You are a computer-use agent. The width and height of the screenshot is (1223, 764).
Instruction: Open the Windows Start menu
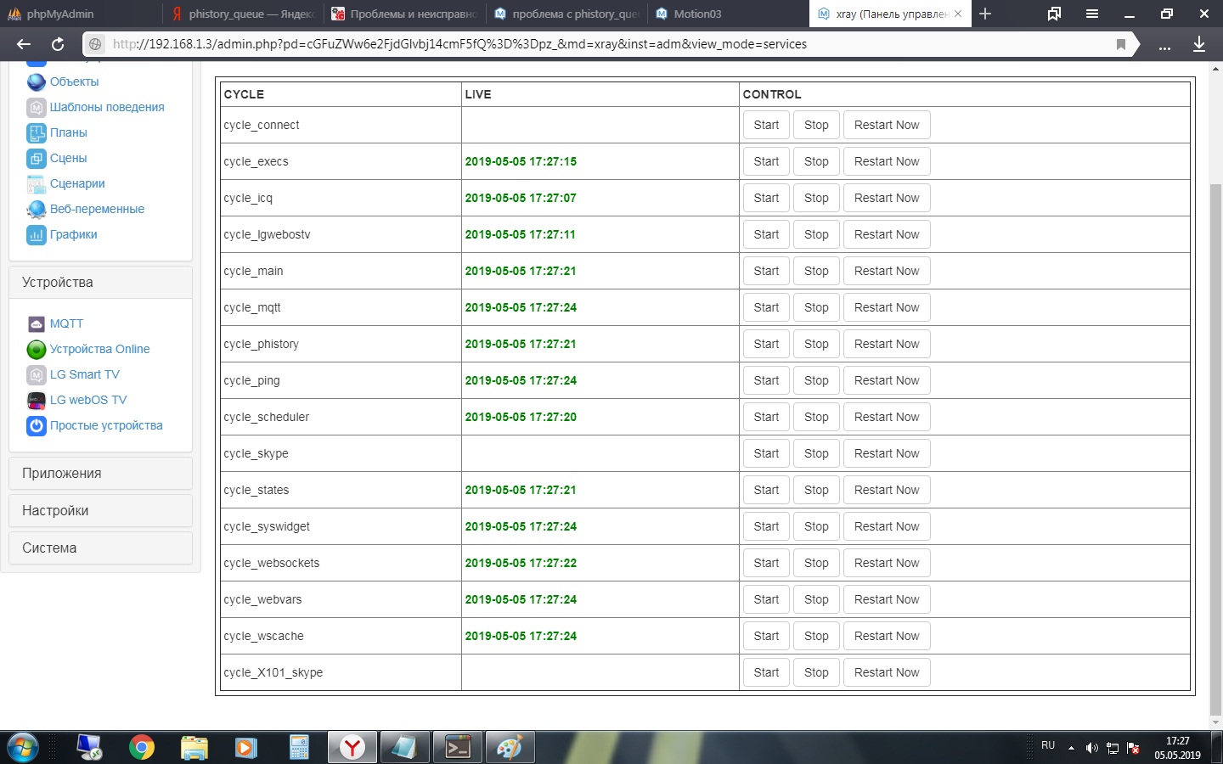[22, 748]
